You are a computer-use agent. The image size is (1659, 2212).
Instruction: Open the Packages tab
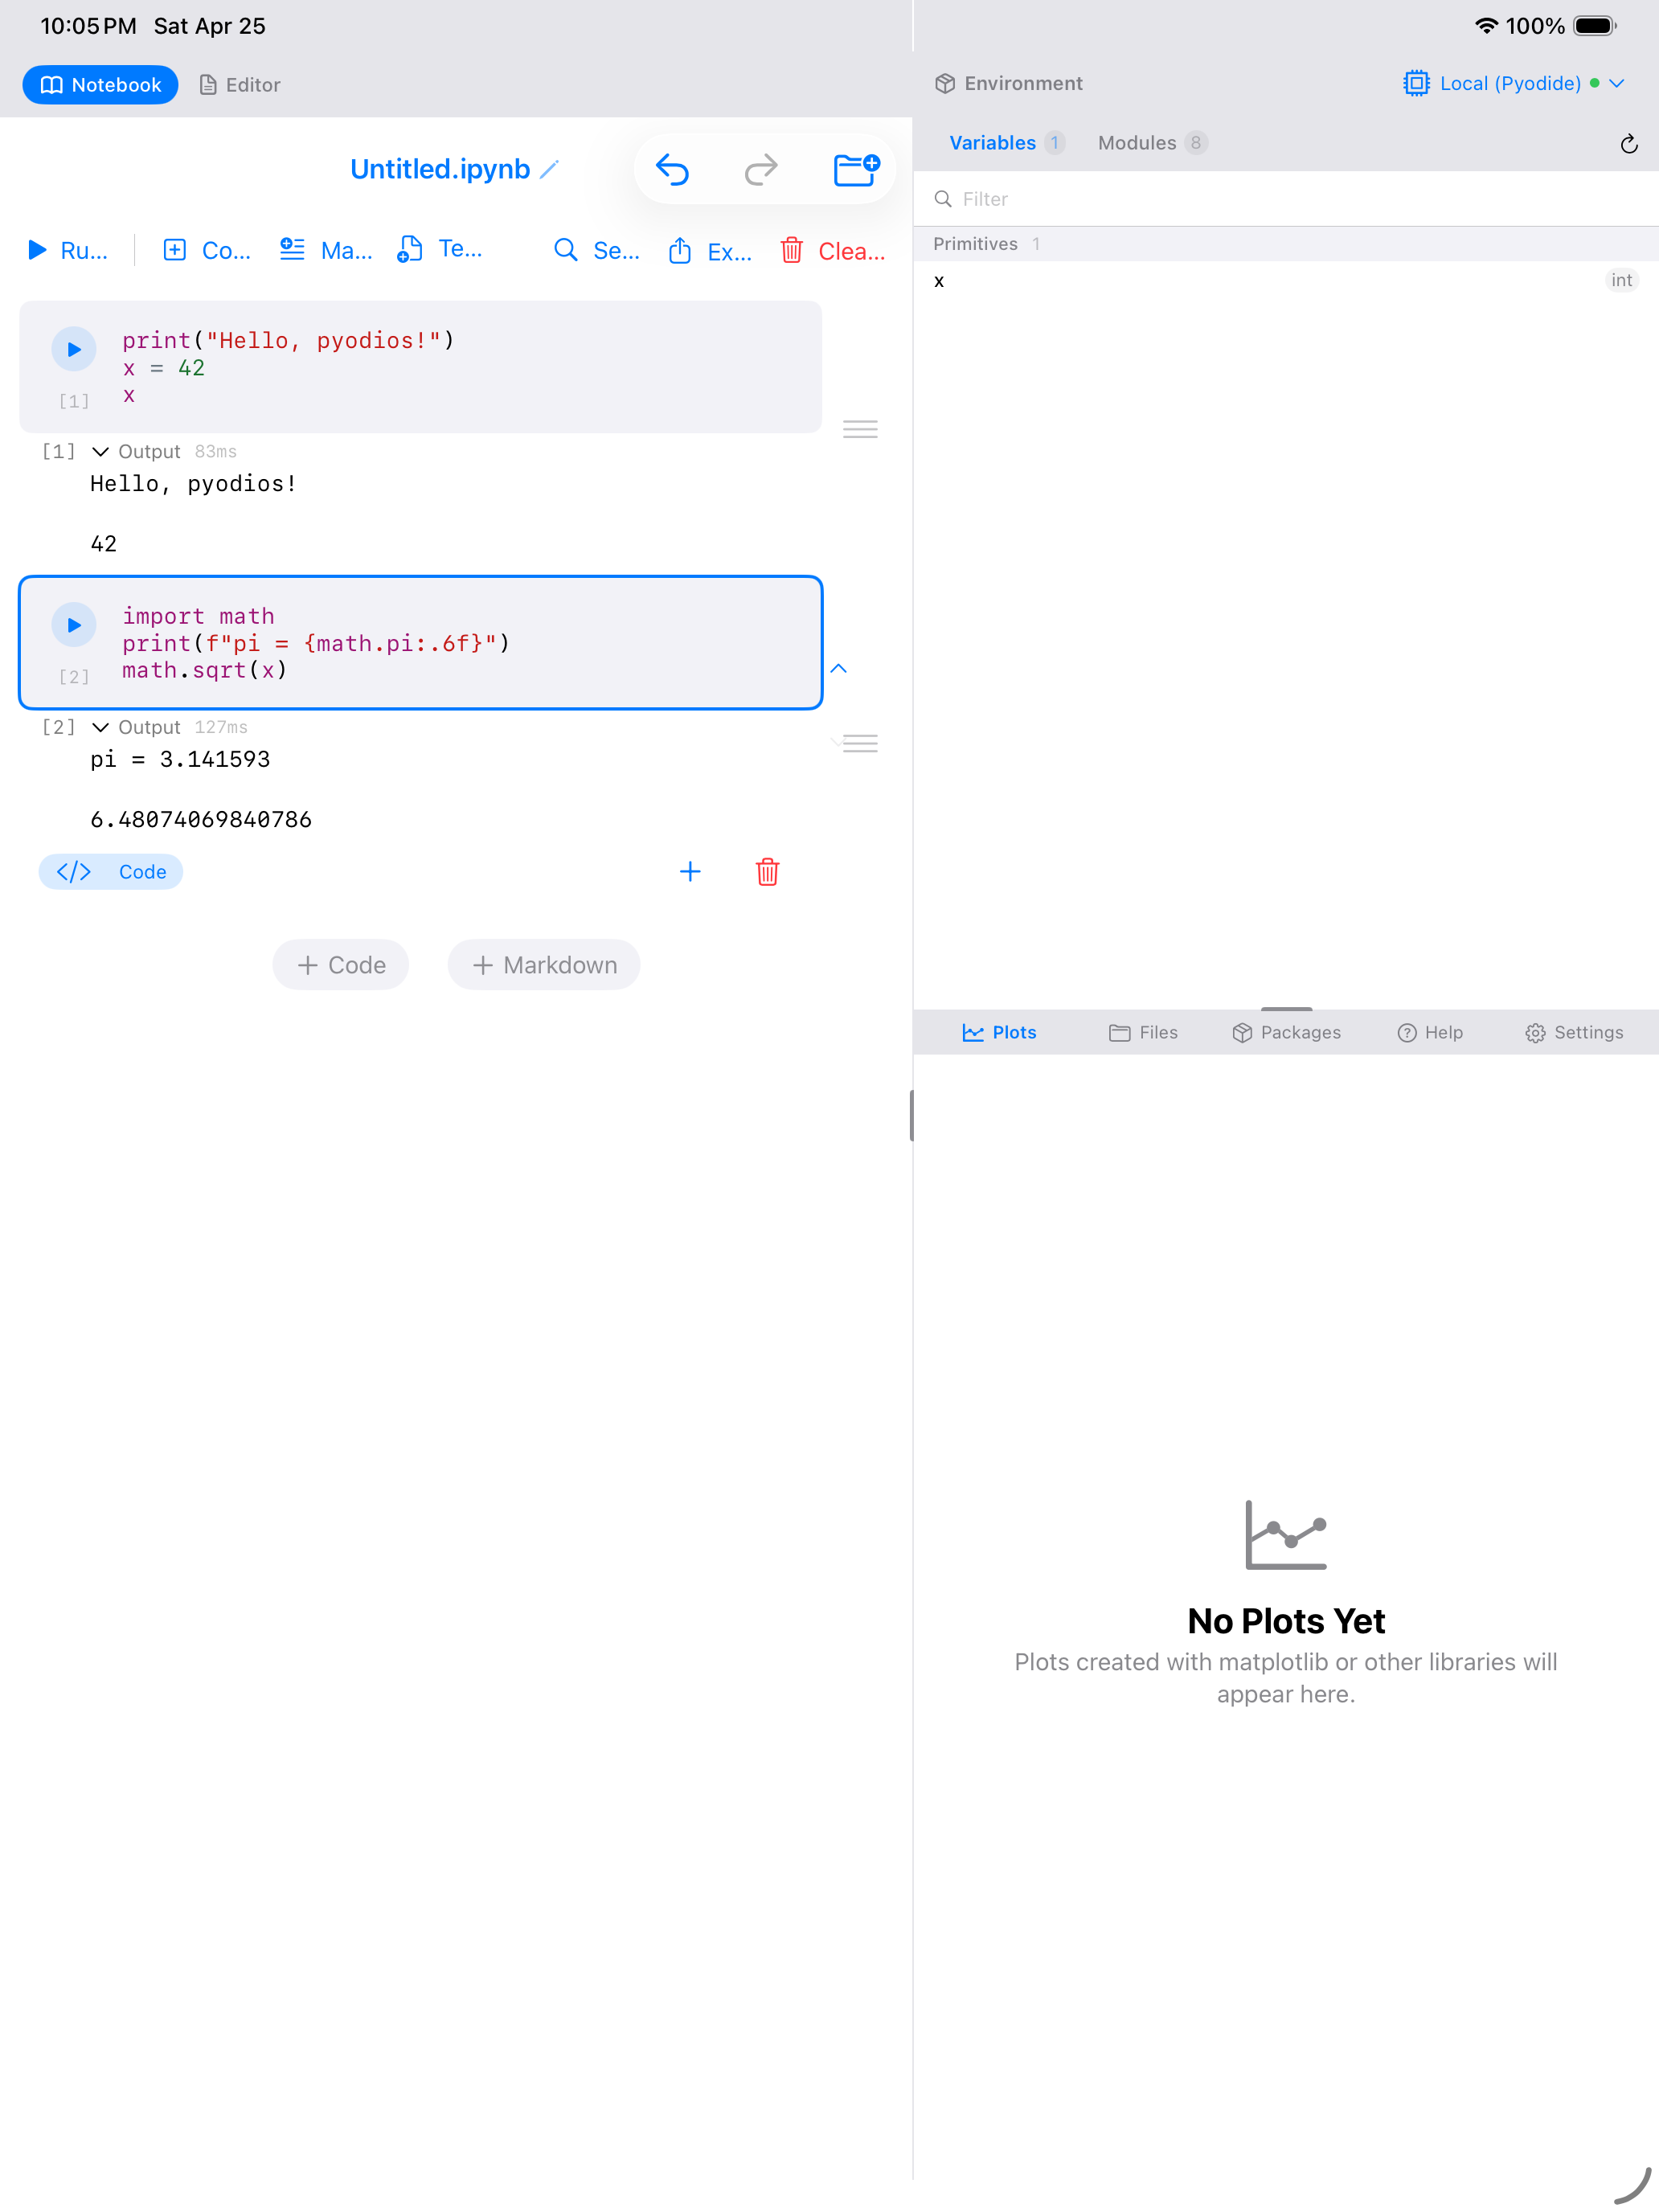point(1286,1033)
